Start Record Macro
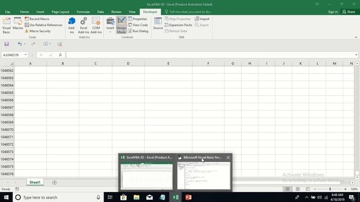Screen dimensions: 360x202 point(37,19)
